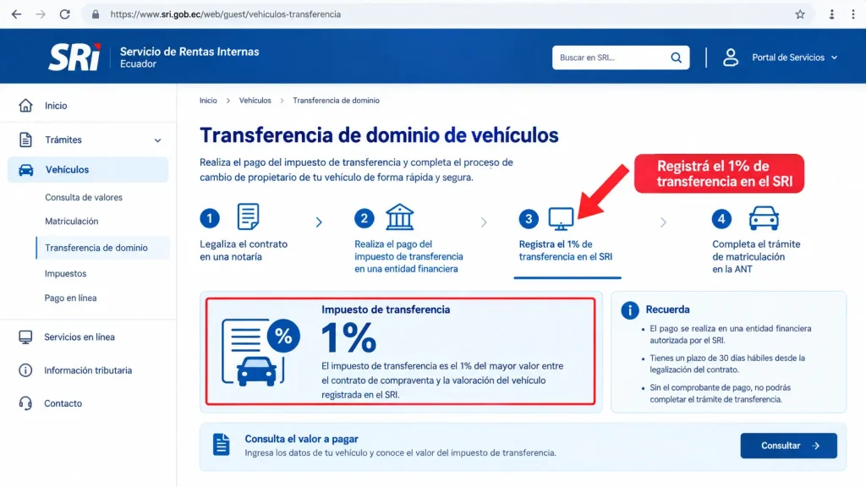Select step Registra el 1% de transferencia
Viewport: 866px width, 487px height.
pyautogui.click(x=566, y=250)
